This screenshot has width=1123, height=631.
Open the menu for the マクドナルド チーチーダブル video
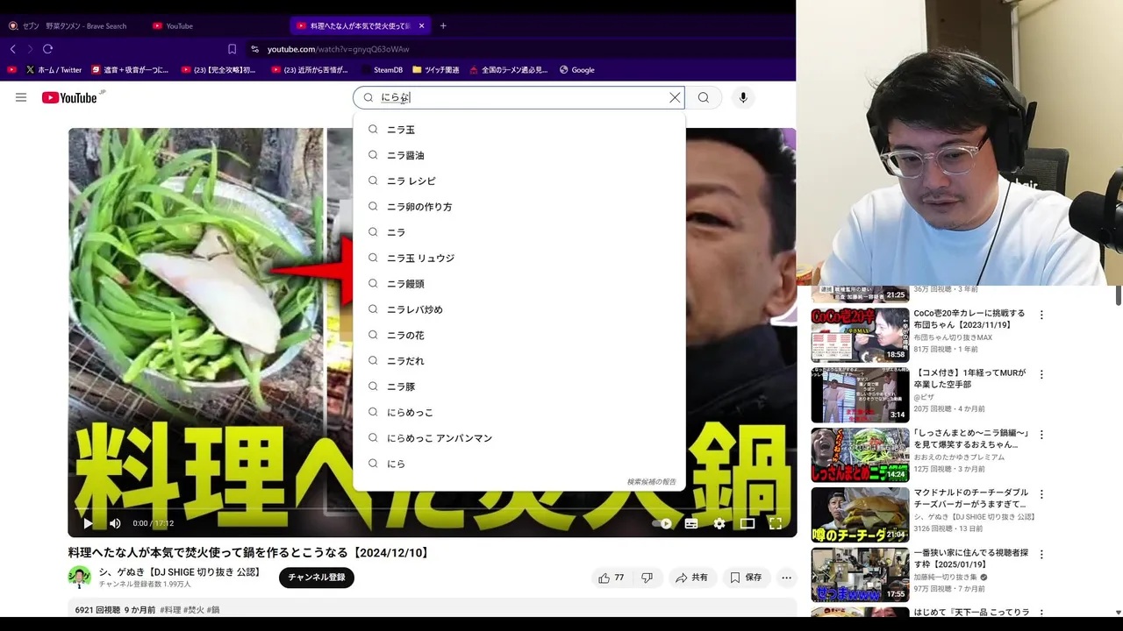pyautogui.click(x=1042, y=494)
